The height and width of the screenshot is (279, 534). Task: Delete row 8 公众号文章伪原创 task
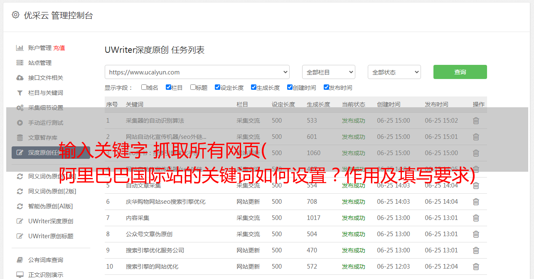coord(476,234)
